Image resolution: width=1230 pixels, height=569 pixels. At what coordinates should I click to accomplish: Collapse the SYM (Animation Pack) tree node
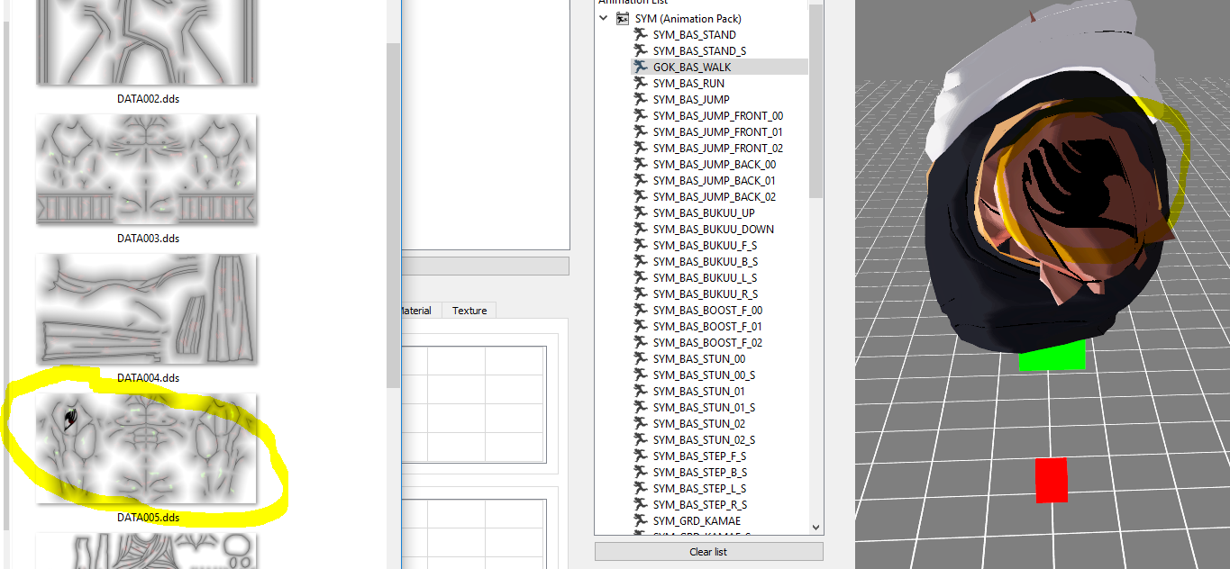604,18
